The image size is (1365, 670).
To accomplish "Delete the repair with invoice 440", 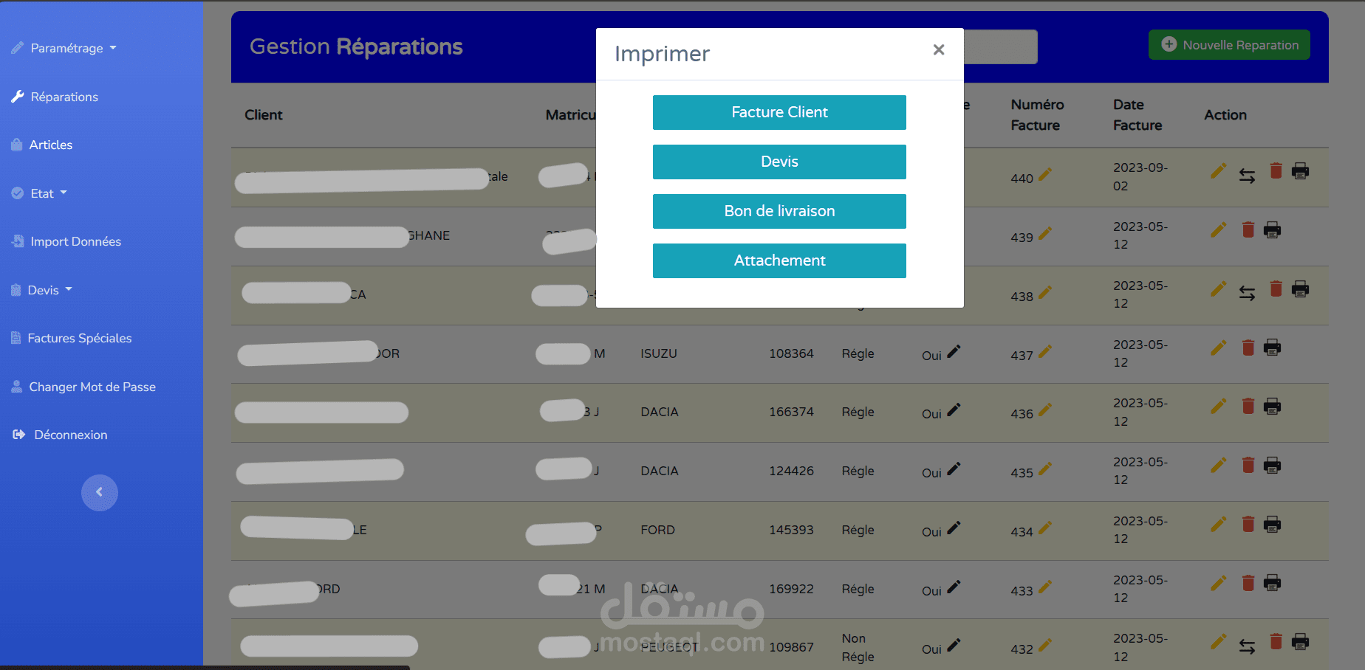I will [x=1276, y=171].
